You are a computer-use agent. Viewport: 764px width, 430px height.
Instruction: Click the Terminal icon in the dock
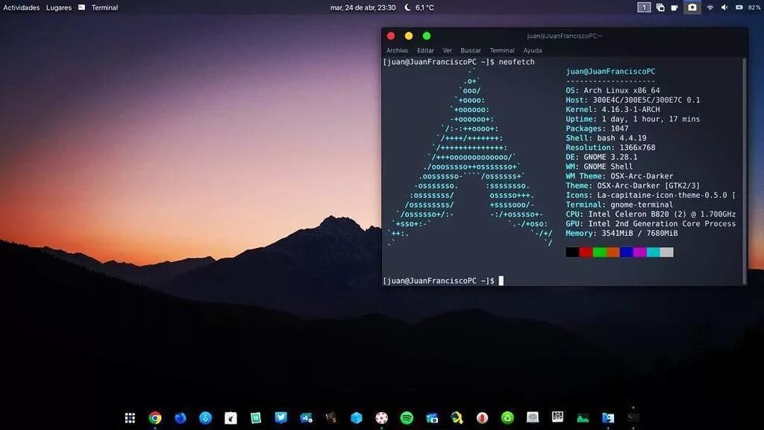(633, 417)
